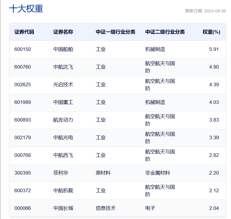Image resolution: width=231 pixels, height=219 pixels.
Task: Click the 光启技术 security name
Action: [63, 84]
